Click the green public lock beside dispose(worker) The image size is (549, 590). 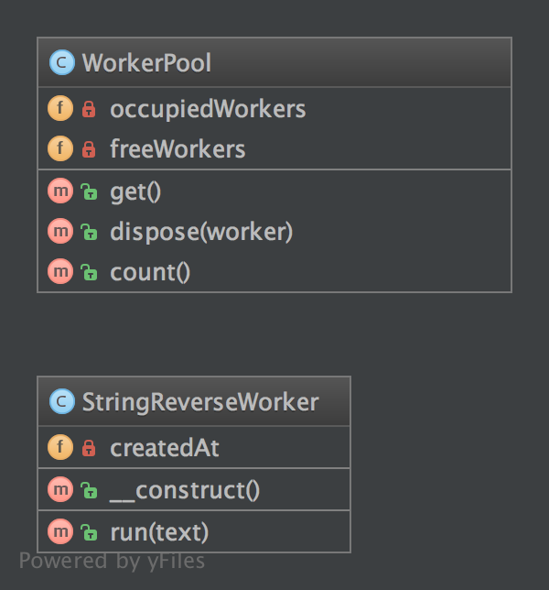click(89, 232)
